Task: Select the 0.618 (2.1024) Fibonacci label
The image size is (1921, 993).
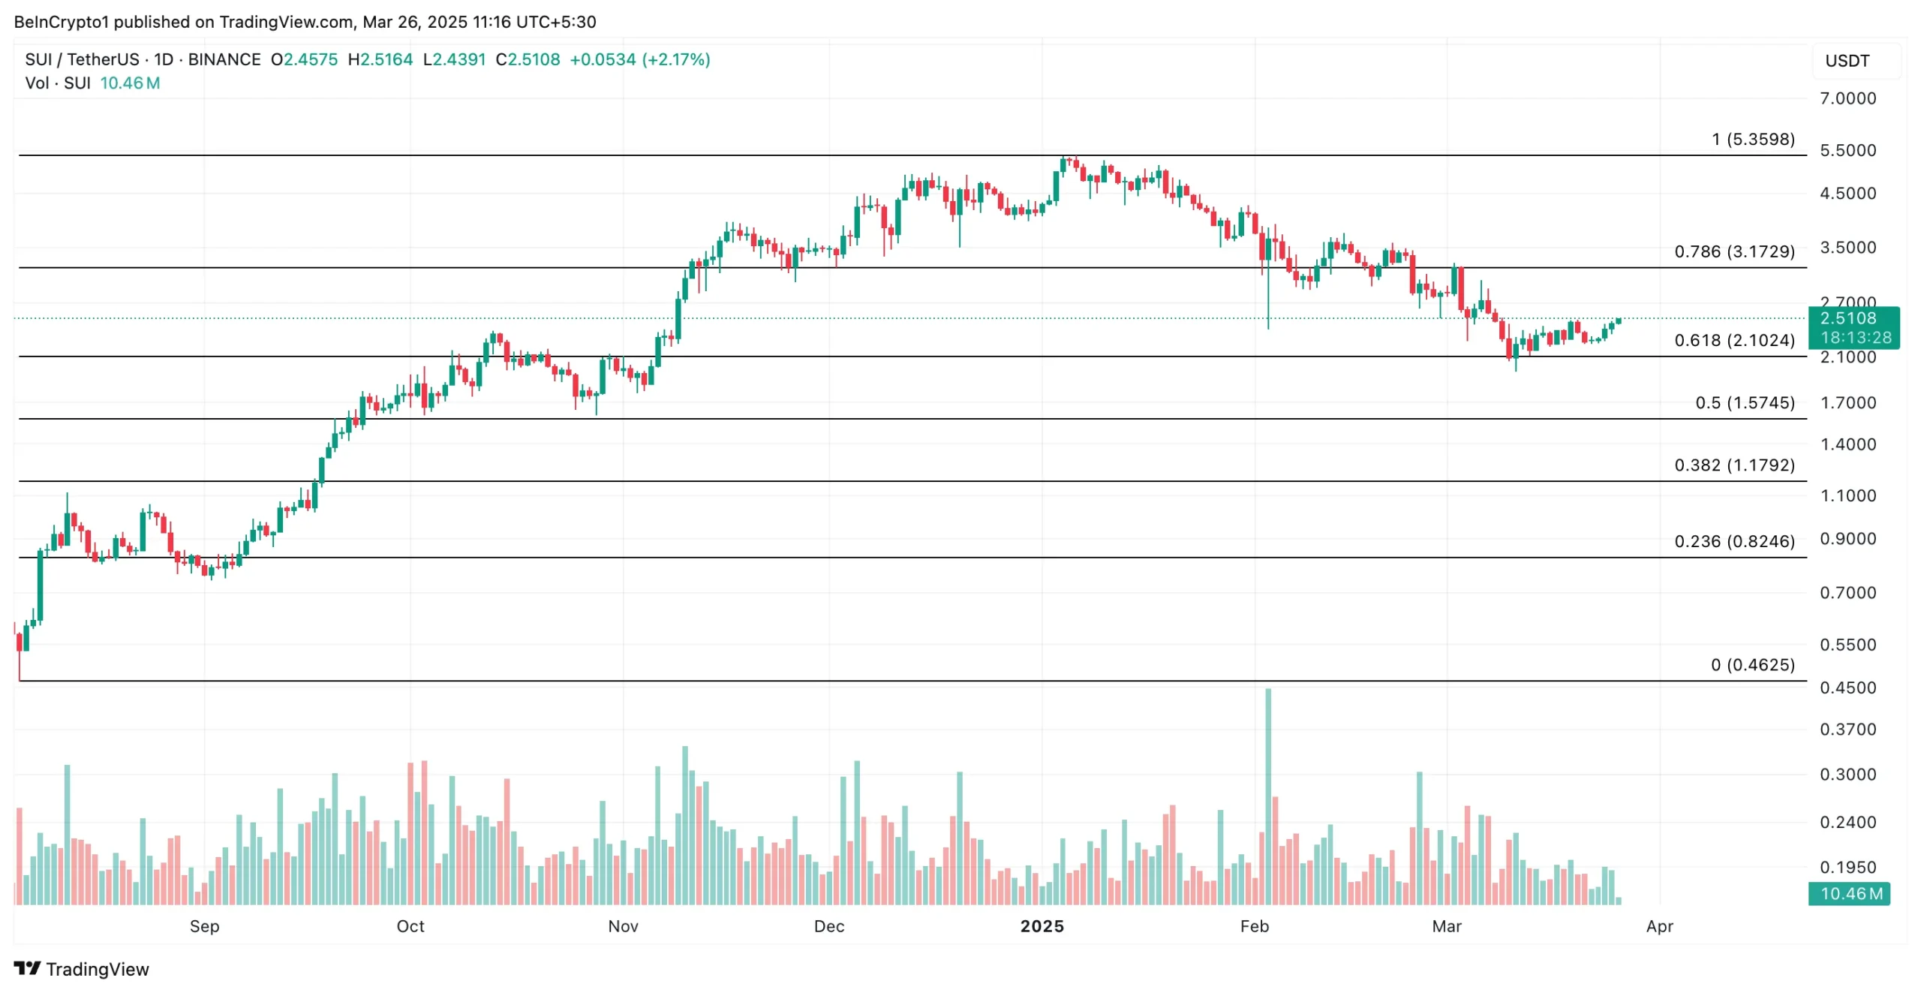Action: point(1733,340)
